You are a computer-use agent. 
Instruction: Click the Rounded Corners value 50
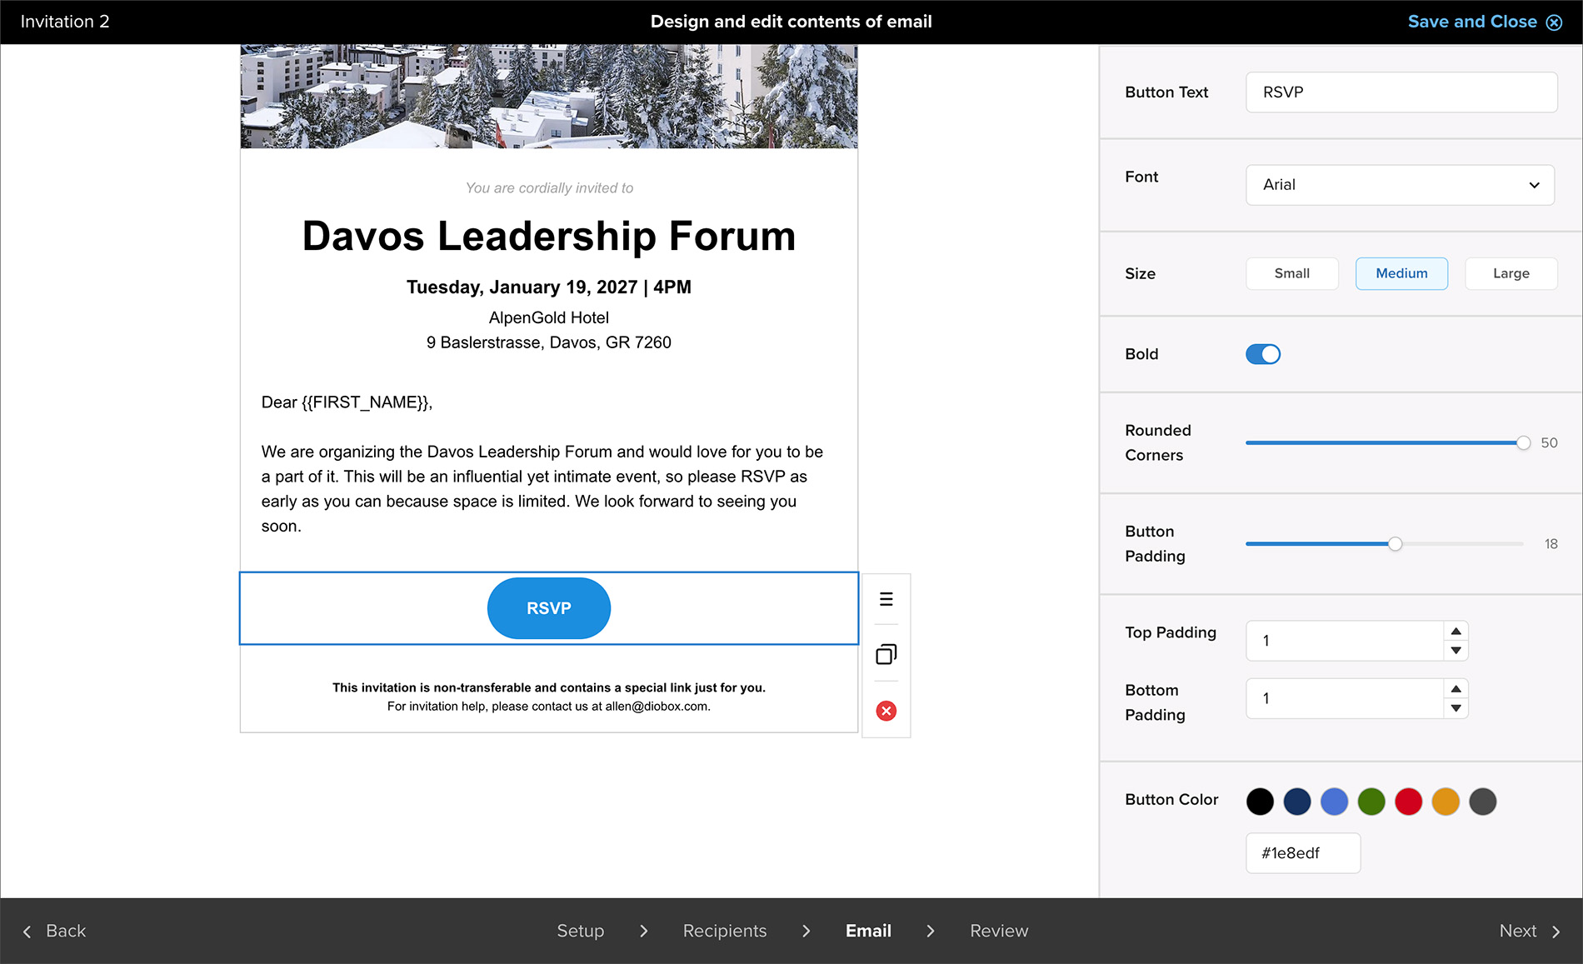(1549, 443)
